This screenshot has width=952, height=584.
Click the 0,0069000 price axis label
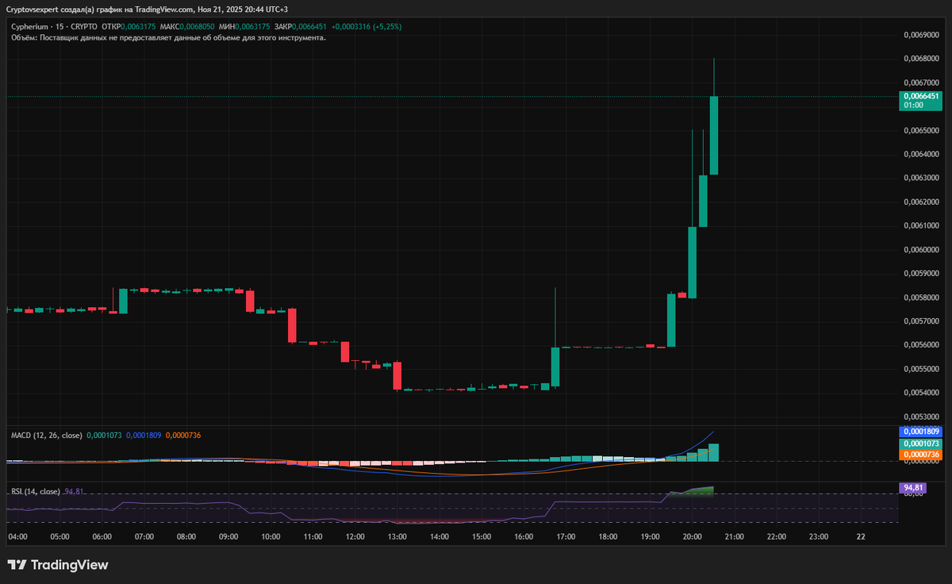tap(921, 35)
